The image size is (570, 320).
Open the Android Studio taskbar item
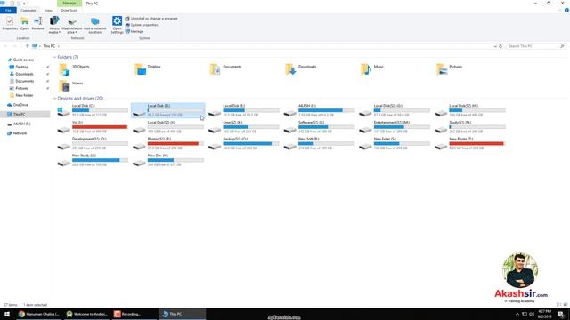(86, 314)
